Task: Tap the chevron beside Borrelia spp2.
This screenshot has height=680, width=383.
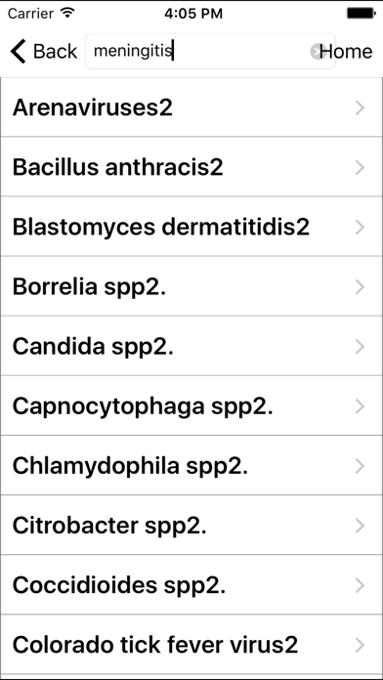Action: (360, 287)
